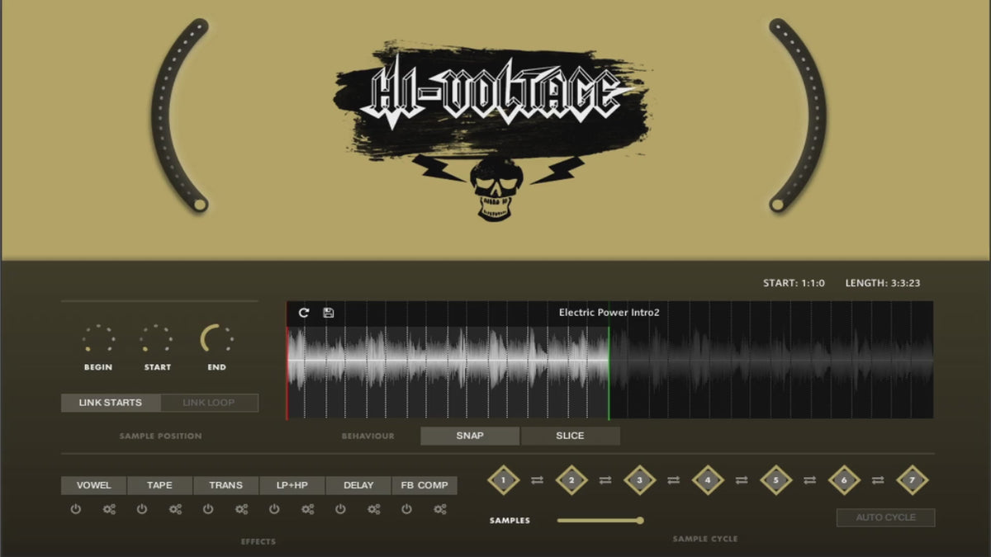Image resolution: width=991 pixels, height=557 pixels.
Task: Select sample slot diamond 4
Action: [x=708, y=479]
